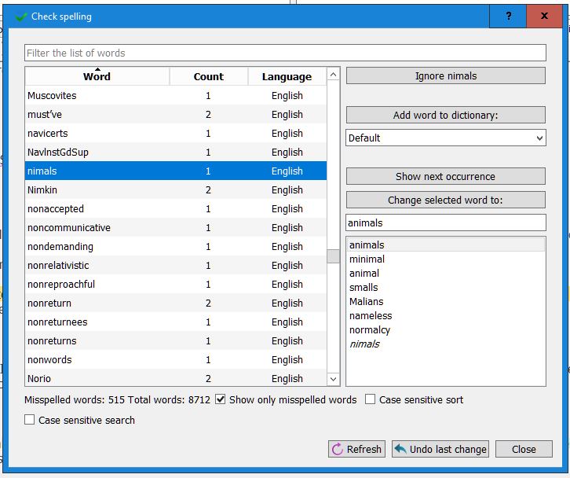570x478 pixels.
Task: Click the Ignore nimals button
Action: [446, 75]
